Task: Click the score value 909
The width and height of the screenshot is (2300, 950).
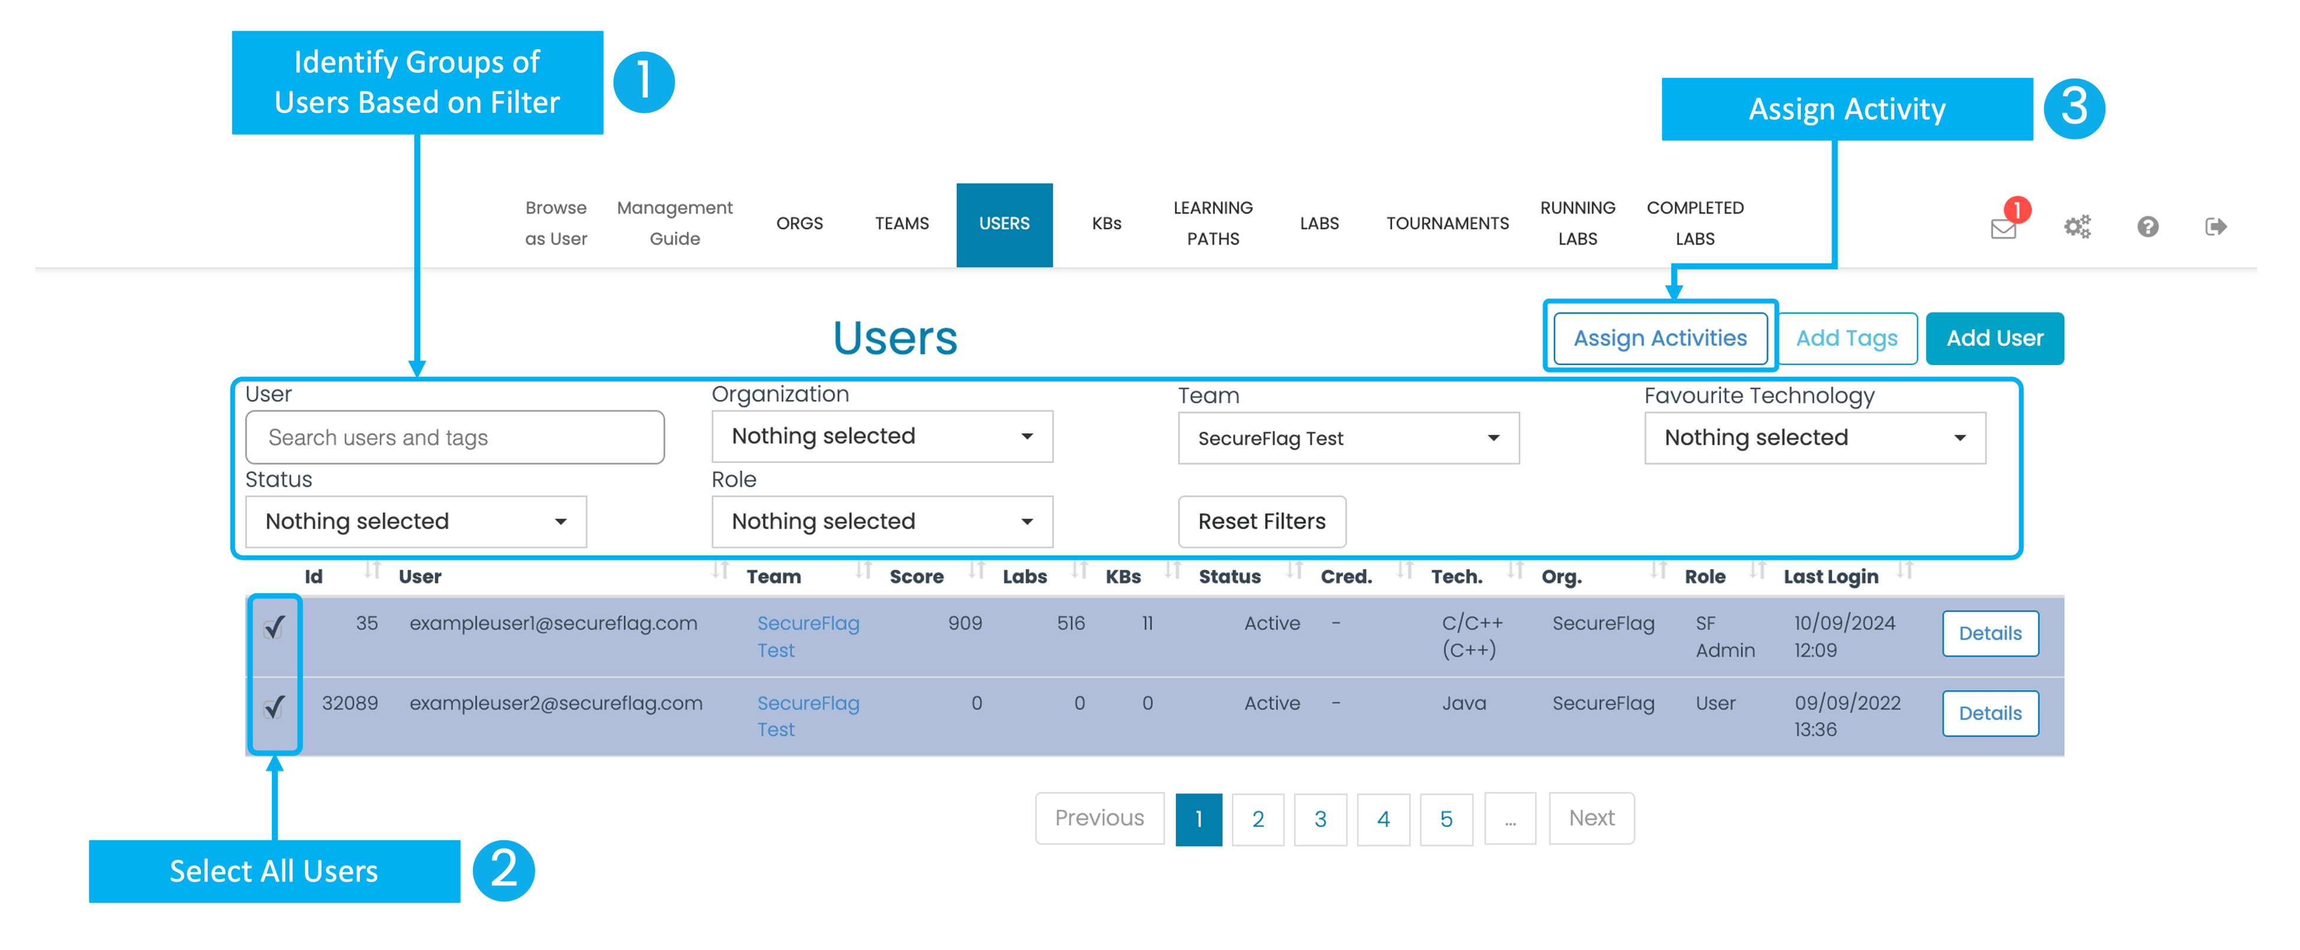Action: (964, 623)
